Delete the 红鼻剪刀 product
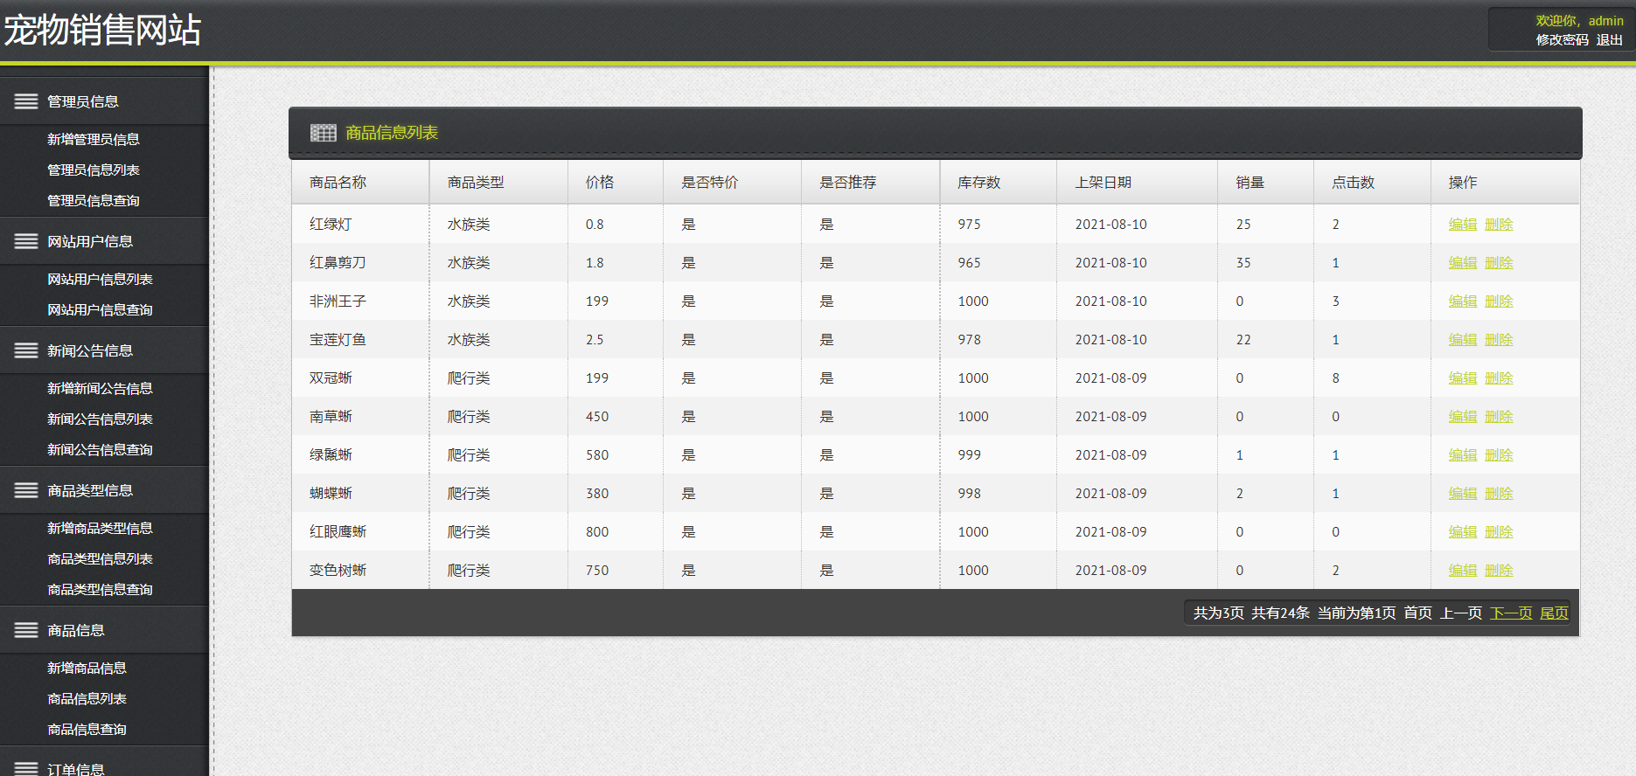1636x776 pixels. tap(1499, 263)
